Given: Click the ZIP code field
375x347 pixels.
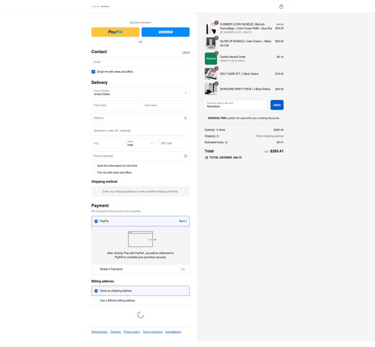Looking at the screenshot, I should (174, 143).
